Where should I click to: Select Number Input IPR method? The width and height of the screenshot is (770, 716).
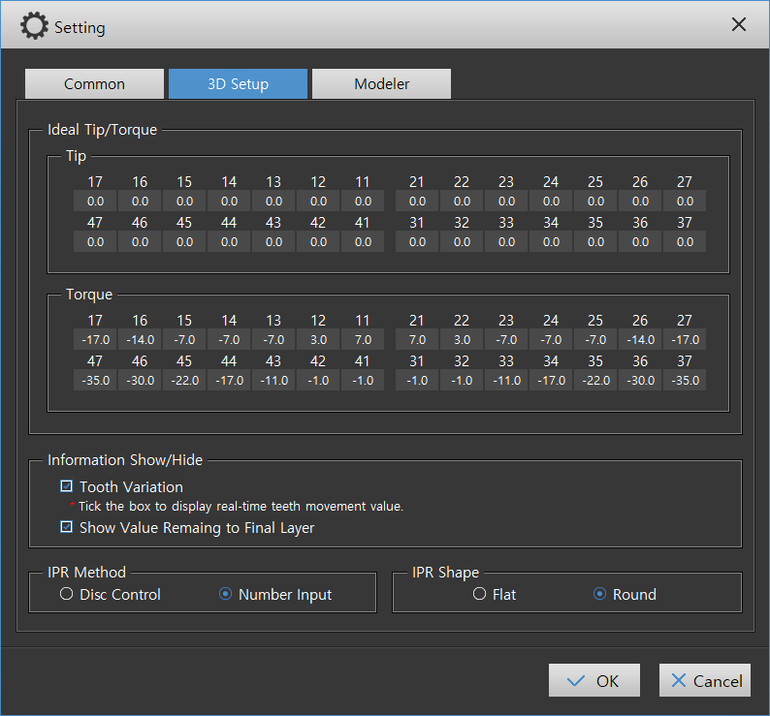pyautogui.click(x=225, y=594)
